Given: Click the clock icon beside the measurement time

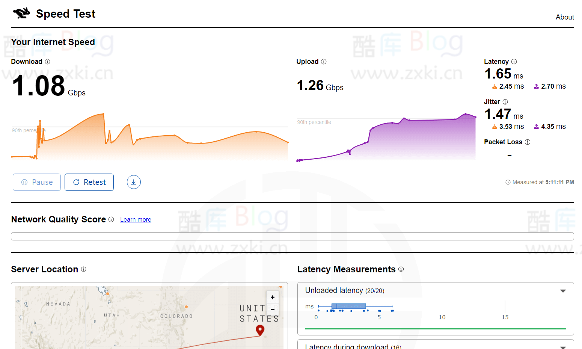Looking at the screenshot, I should point(508,182).
